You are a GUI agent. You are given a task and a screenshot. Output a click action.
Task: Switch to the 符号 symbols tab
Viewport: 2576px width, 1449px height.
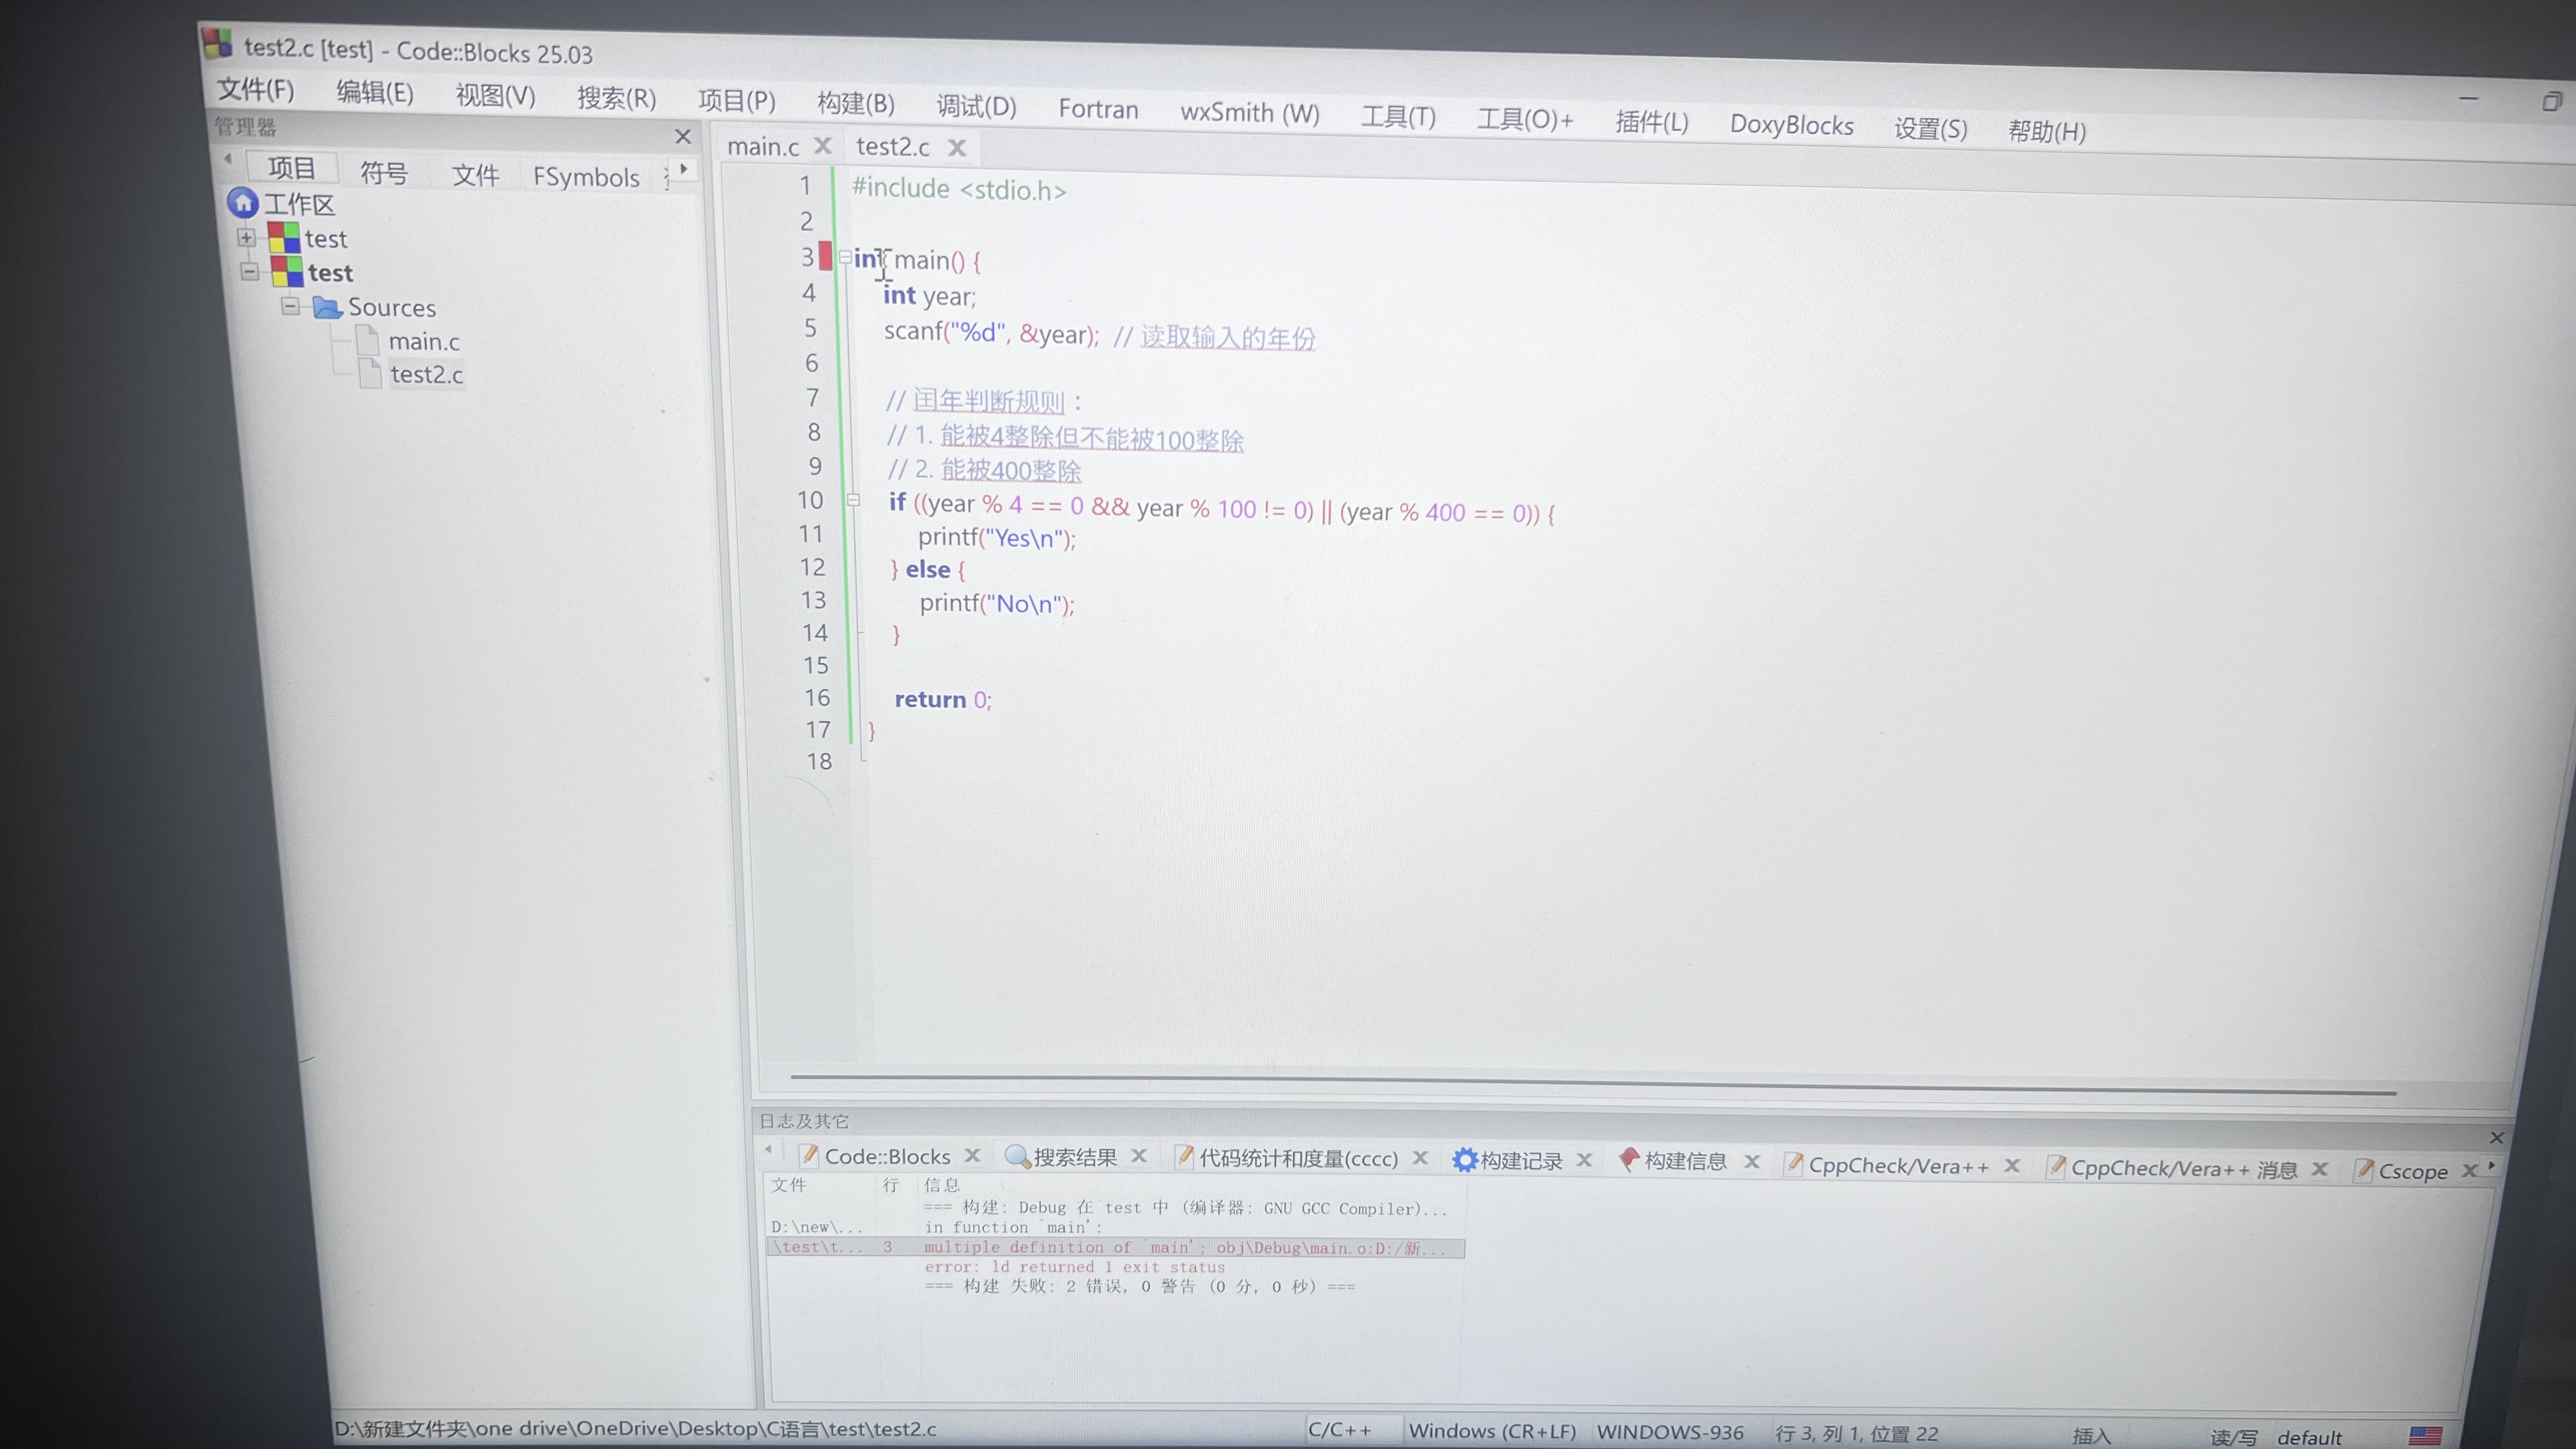click(384, 173)
